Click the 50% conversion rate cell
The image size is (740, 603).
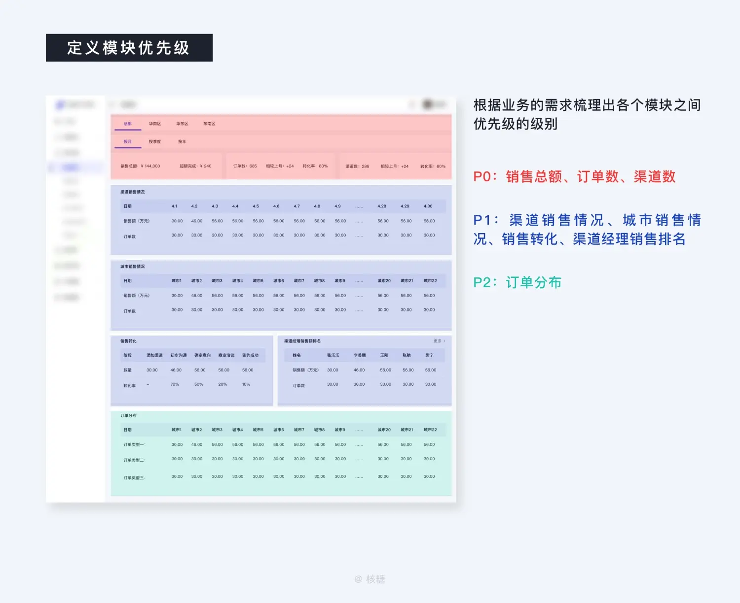199,384
